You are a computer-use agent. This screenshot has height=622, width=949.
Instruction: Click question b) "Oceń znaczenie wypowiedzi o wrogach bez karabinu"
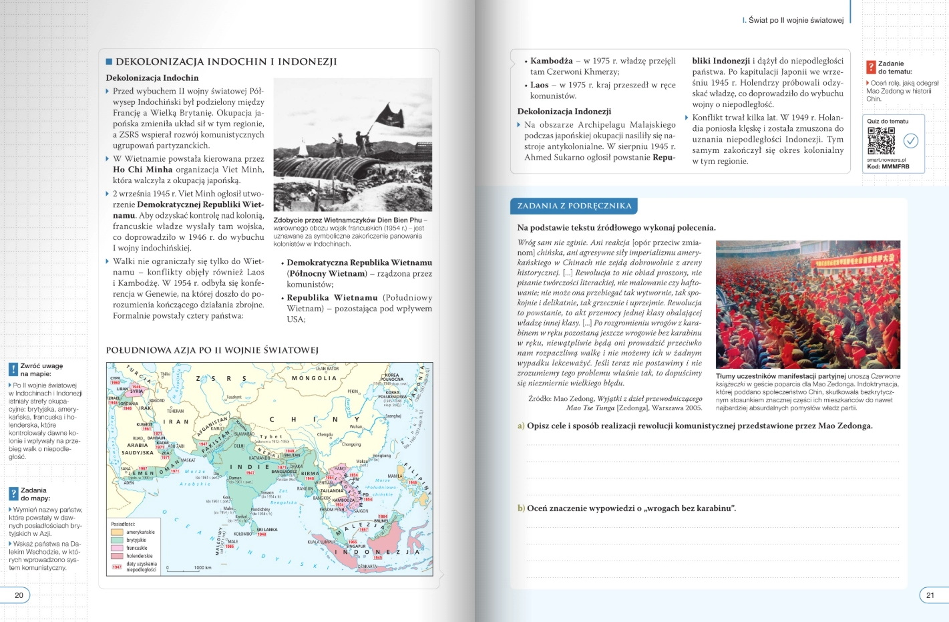pyautogui.click(x=627, y=508)
